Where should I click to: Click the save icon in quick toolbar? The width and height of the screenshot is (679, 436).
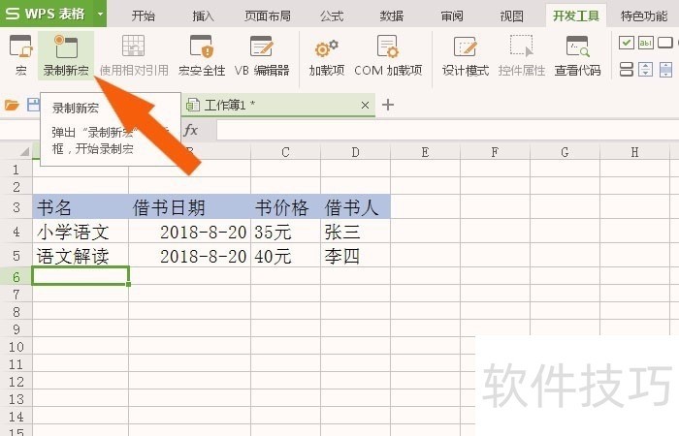[33, 105]
